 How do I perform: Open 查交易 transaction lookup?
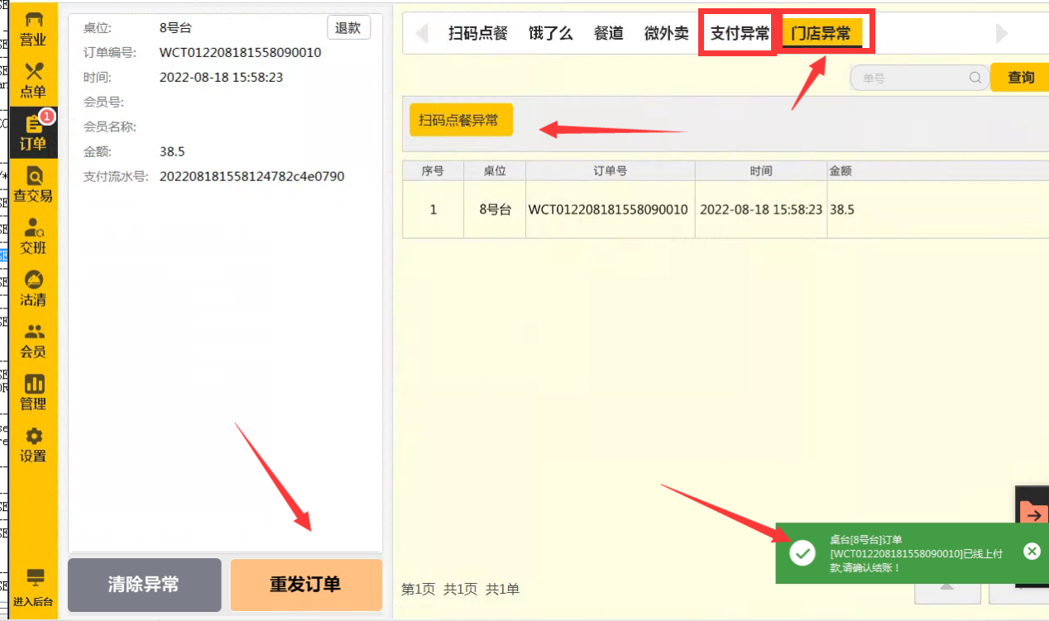click(33, 184)
